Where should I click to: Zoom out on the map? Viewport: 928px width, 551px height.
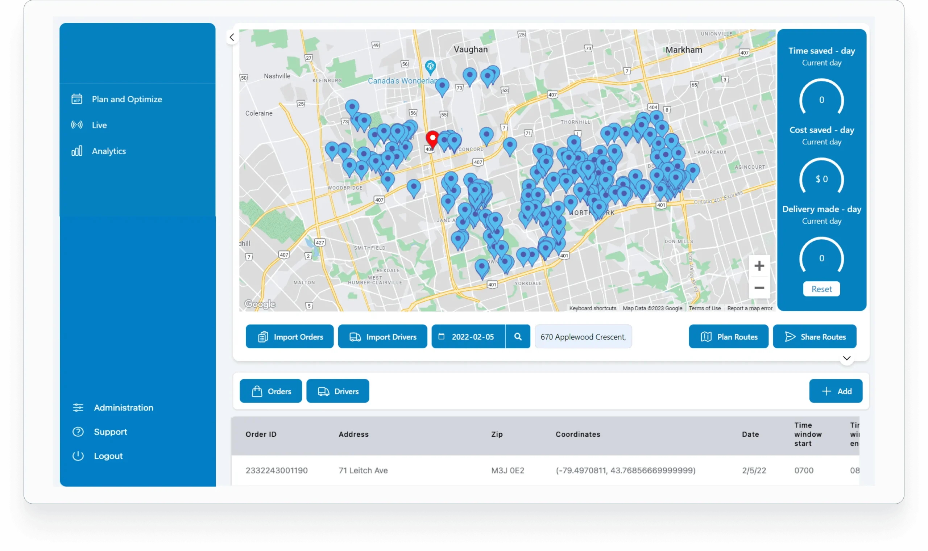click(759, 288)
